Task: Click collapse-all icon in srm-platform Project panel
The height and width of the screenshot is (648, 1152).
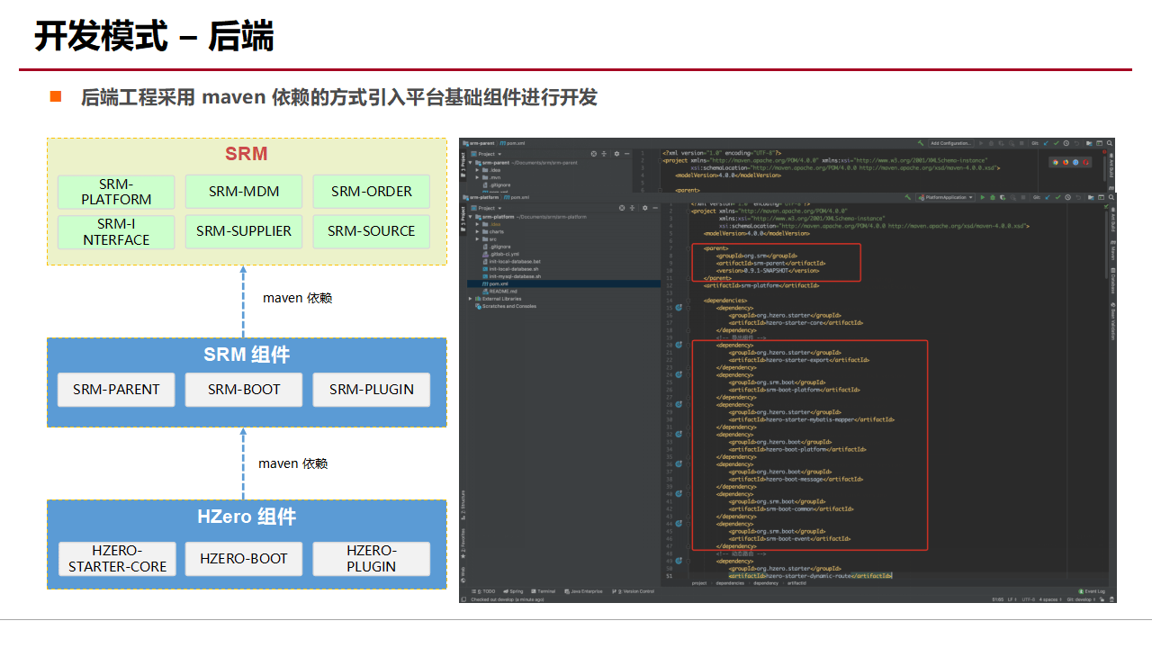Action: tap(632, 208)
